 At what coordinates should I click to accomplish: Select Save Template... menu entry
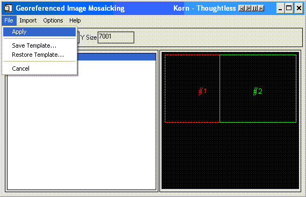coord(39,46)
